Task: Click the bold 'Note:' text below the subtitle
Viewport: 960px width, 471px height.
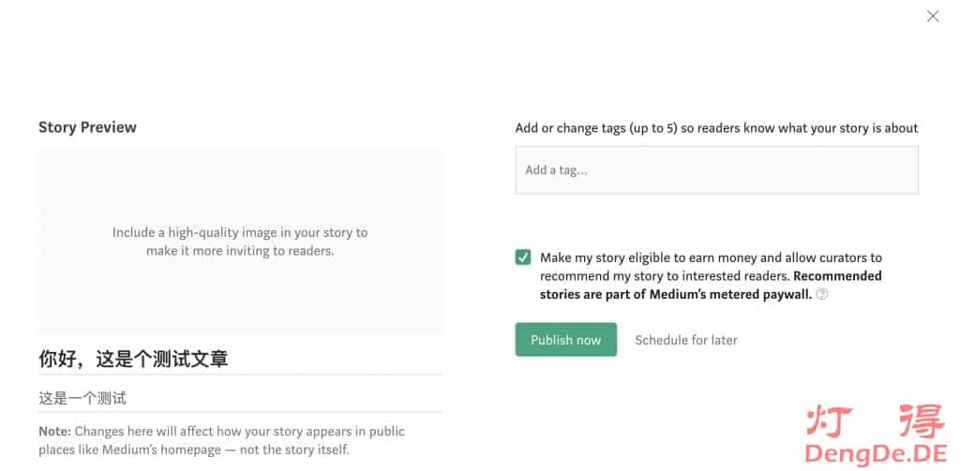Action: (x=54, y=432)
